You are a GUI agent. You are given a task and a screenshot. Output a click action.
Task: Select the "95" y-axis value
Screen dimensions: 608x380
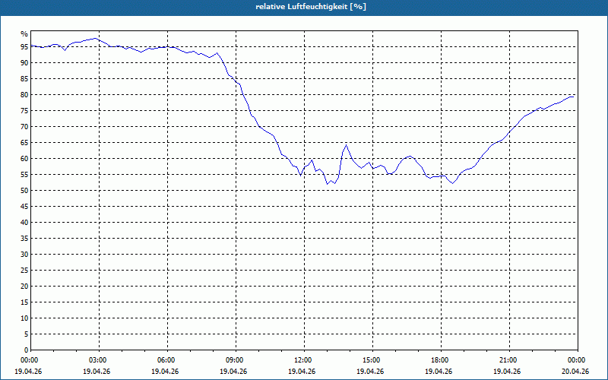tap(24, 47)
